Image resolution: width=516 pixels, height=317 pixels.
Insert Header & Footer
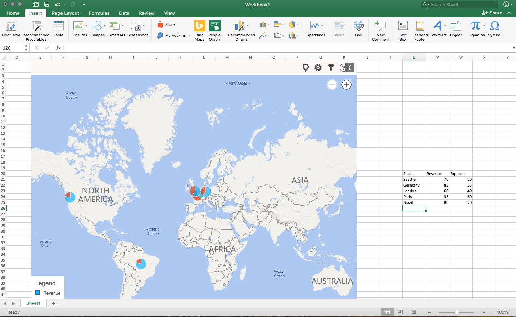[420, 31]
